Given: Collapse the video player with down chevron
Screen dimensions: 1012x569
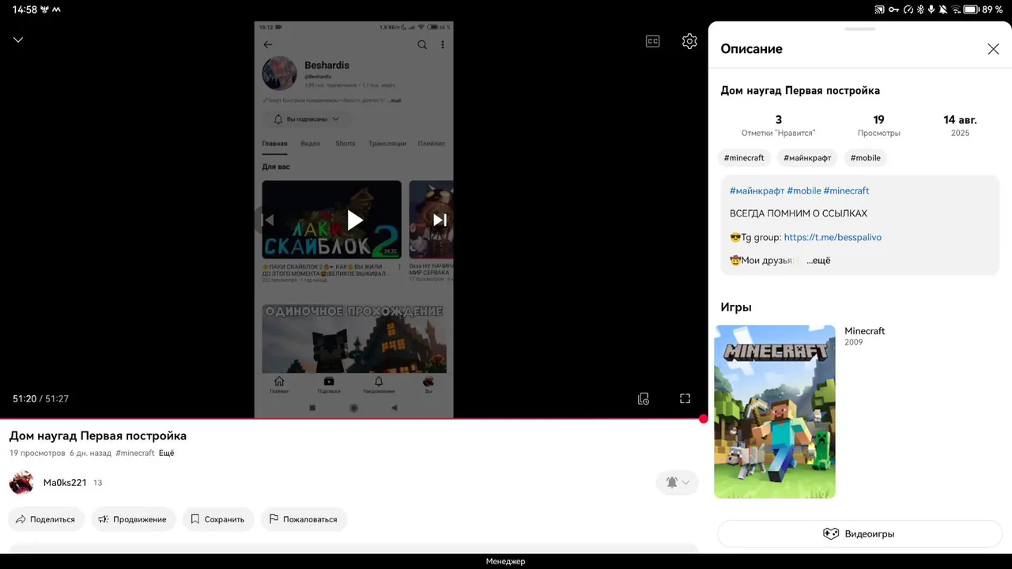Looking at the screenshot, I should tap(18, 40).
